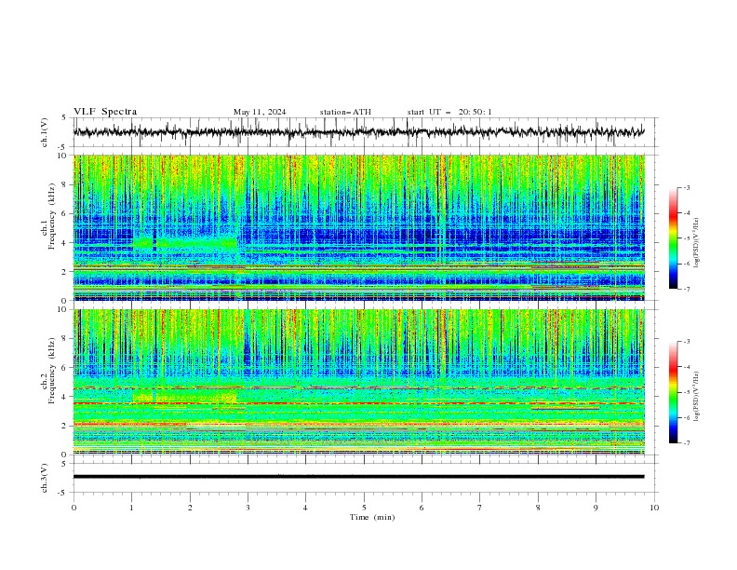Image resolution: width=737 pixels, height=570 pixels.
Task: Click the 'station=ATH' label
Action: click(x=345, y=112)
